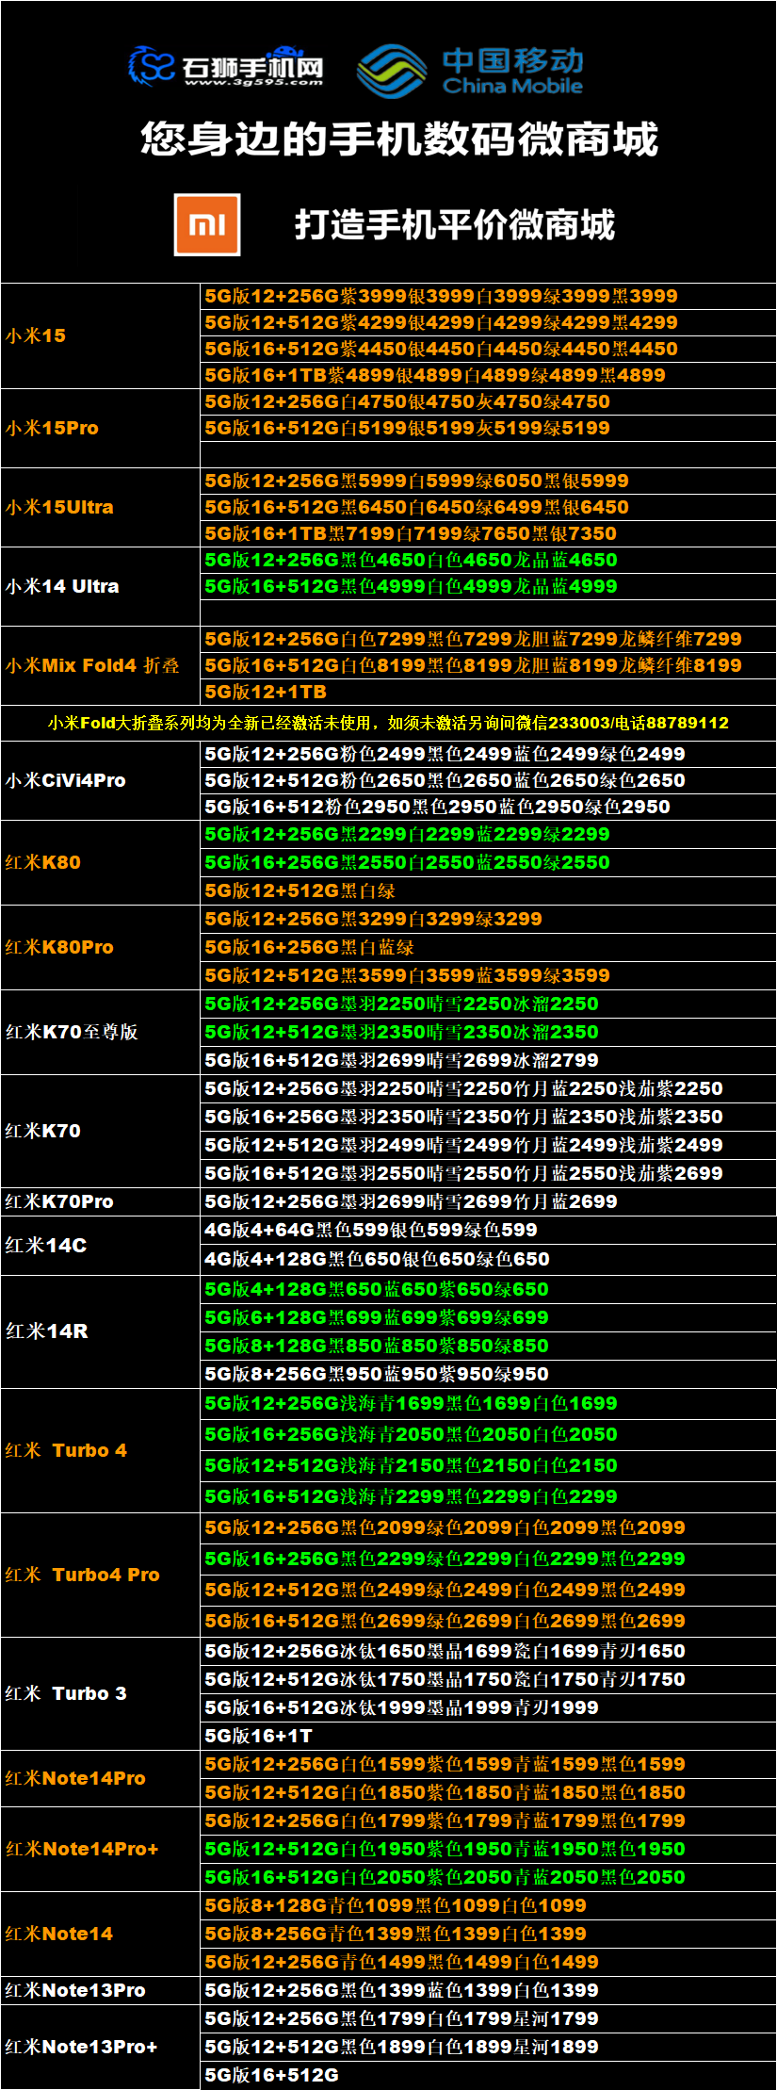This screenshot has width=777, height=2090.
Task: Select the 红米Note14Pro model cell
Action: pos(100,1778)
